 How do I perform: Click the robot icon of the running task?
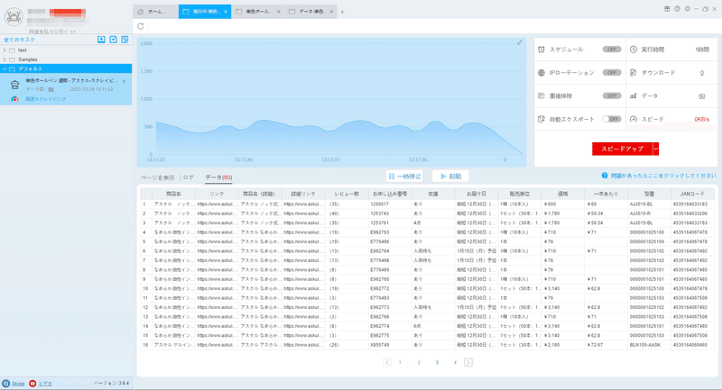[x=15, y=85]
